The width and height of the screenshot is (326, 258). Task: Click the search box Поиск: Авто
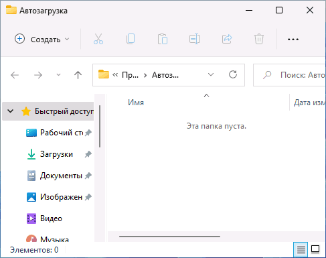click(290, 75)
